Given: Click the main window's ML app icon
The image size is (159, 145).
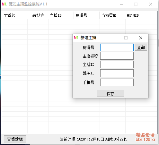Looking at the screenshot, I should click(x=4, y=4).
